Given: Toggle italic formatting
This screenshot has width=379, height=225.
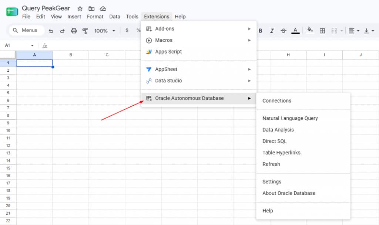Looking at the screenshot, I should point(272,31).
